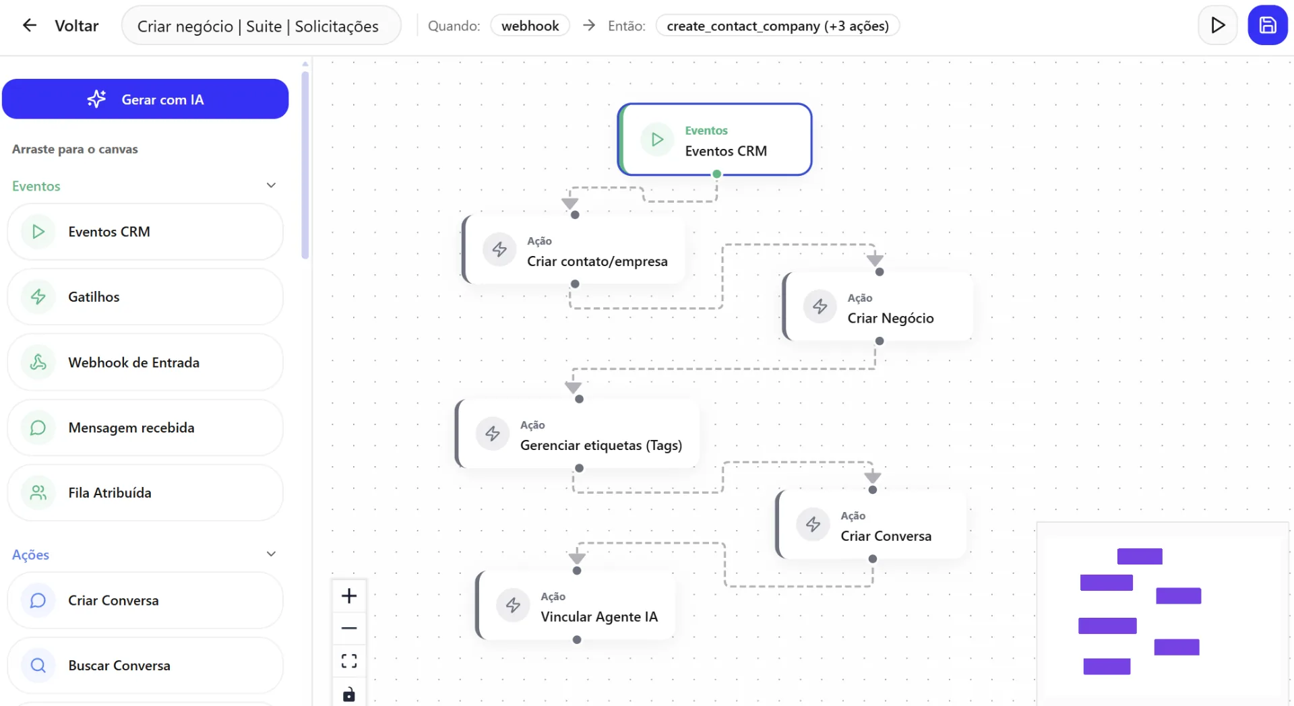Select the Vincular Agente IA node title
This screenshot has width=1294, height=706.
click(x=599, y=616)
